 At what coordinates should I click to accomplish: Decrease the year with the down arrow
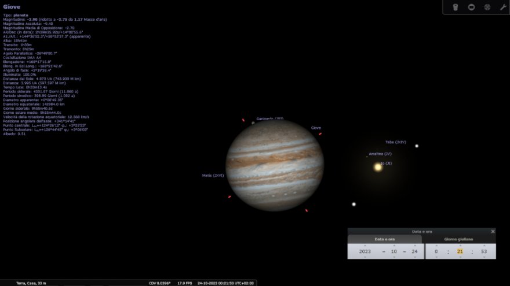click(365, 258)
